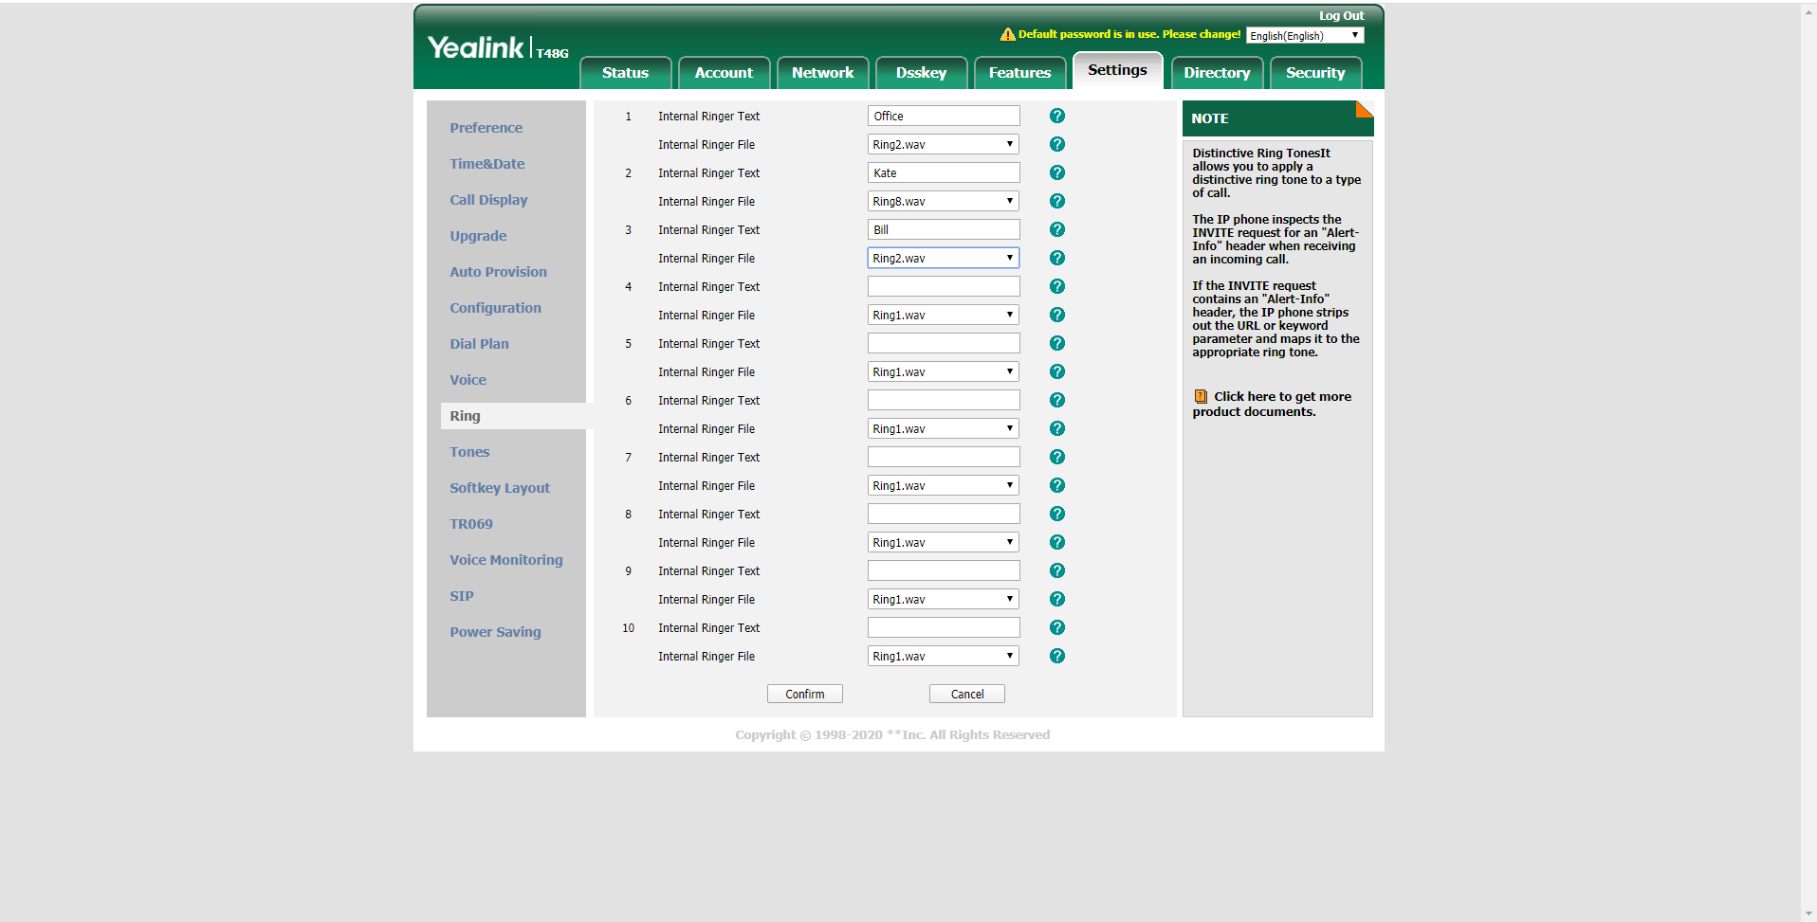Viewport: 1817px width, 922px height.
Task: Open Dial Plan in the sidebar
Action: (480, 344)
